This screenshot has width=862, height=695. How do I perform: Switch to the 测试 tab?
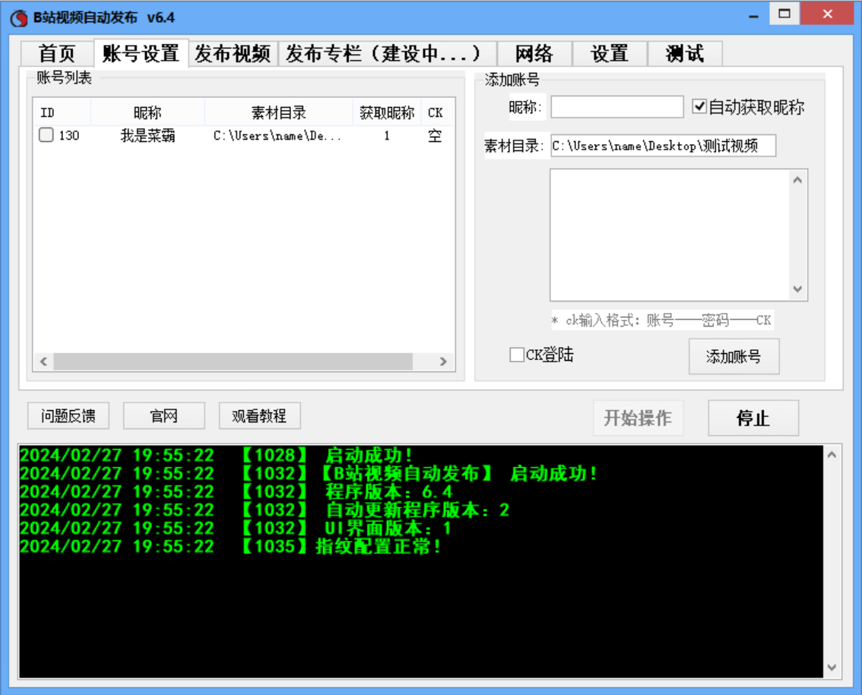click(x=684, y=54)
